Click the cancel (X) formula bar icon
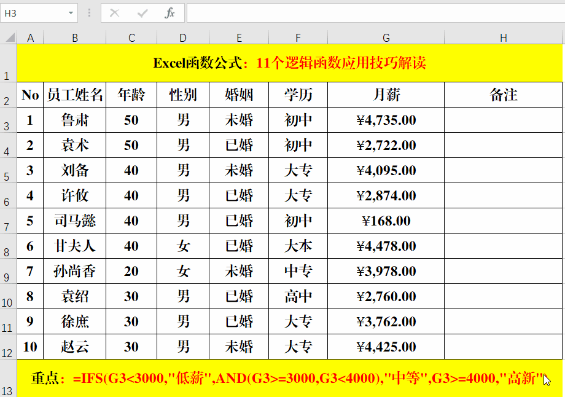 pyautogui.click(x=115, y=14)
